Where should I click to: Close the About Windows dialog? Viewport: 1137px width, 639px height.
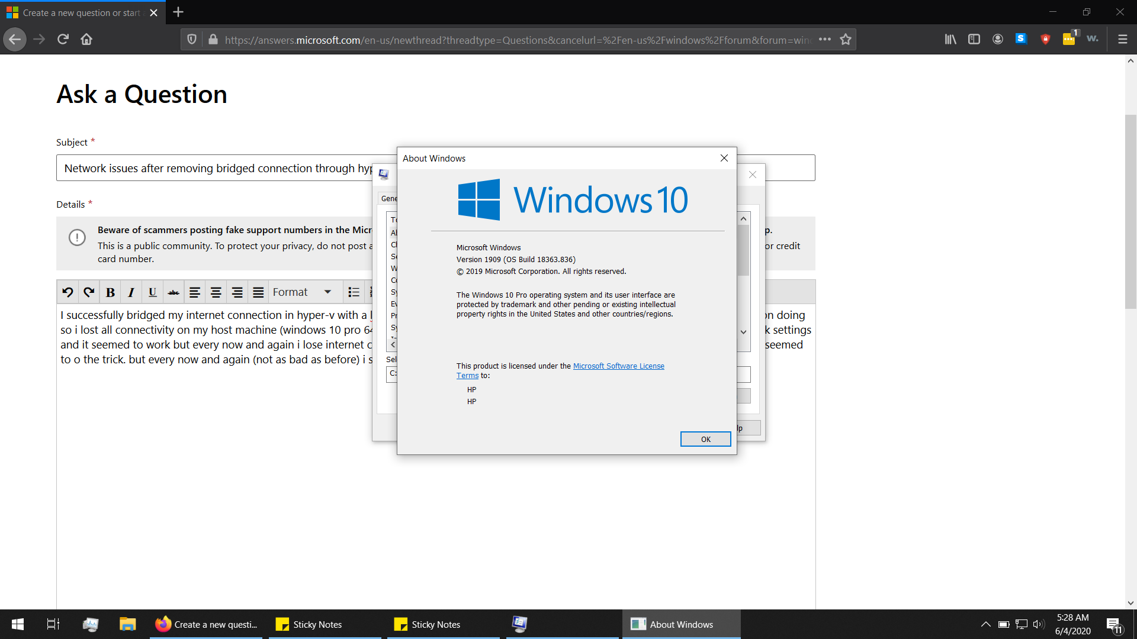point(724,158)
